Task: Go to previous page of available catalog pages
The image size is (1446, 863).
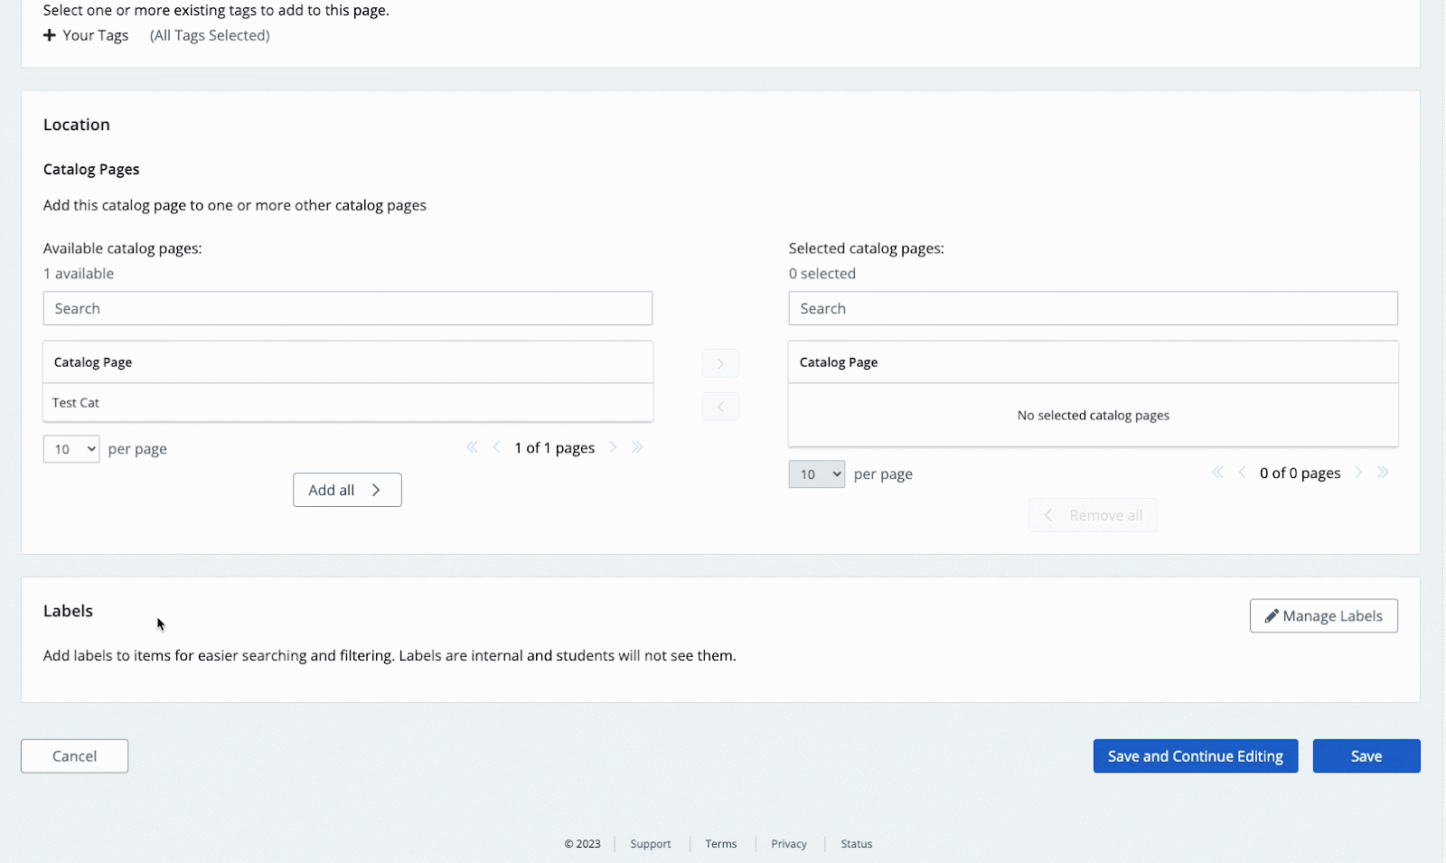Action: 496,447
